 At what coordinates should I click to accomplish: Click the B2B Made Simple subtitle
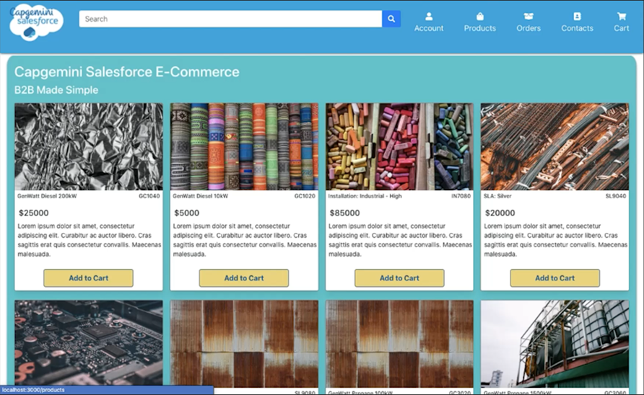tap(56, 90)
